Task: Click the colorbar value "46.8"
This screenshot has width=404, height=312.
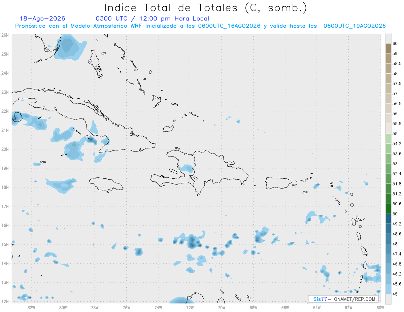Action: pyautogui.click(x=397, y=264)
